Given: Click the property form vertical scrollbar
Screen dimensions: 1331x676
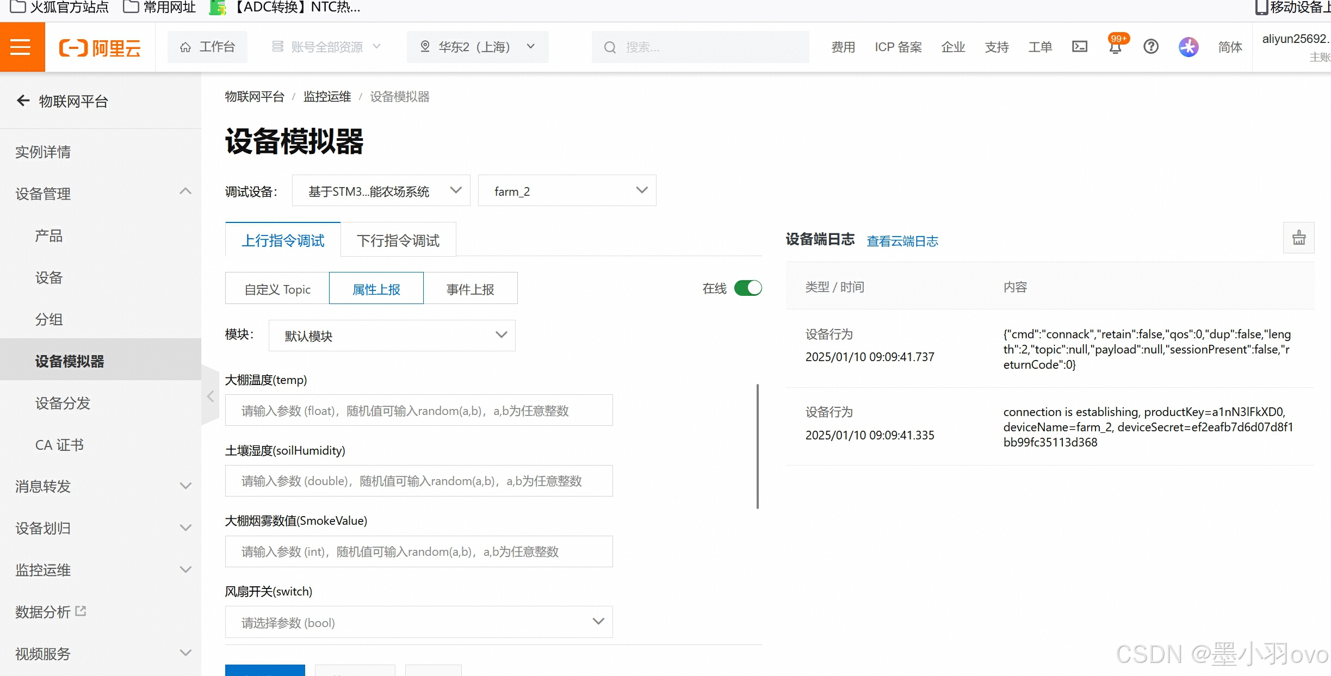Looking at the screenshot, I should tap(757, 446).
